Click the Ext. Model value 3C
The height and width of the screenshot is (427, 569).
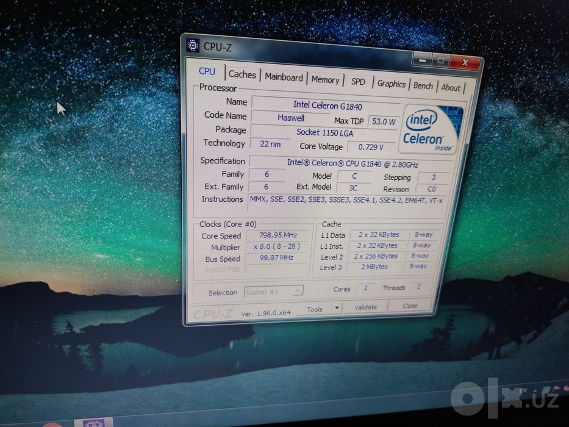352,188
